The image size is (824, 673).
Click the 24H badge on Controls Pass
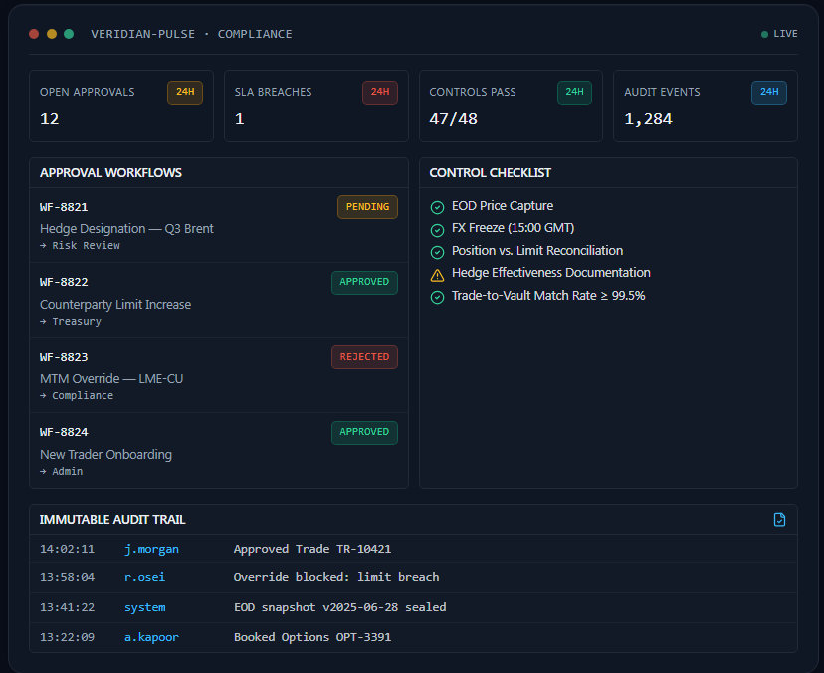point(574,92)
